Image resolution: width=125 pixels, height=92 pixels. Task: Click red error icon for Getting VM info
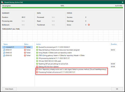click(37, 66)
